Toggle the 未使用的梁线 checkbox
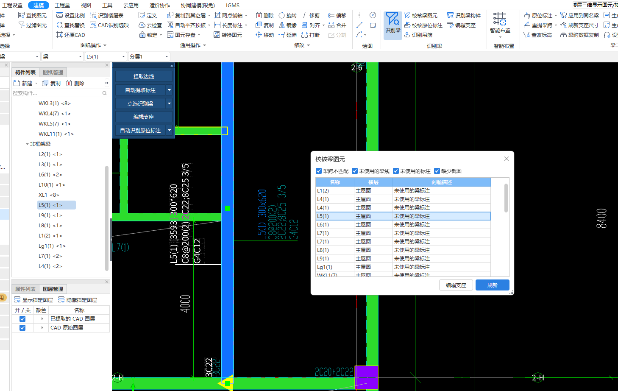The height and width of the screenshot is (391, 618). point(355,171)
